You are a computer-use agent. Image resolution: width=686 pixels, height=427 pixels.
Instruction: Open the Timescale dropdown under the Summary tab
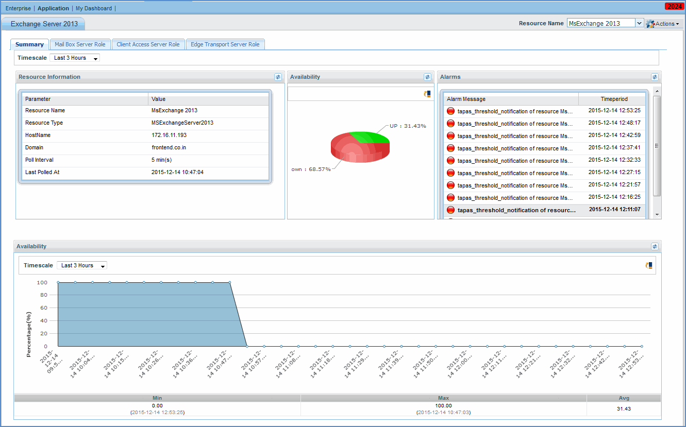click(x=74, y=58)
